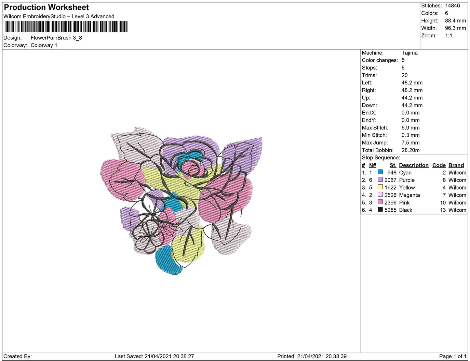Click the Colorway 1 label

pos(44,45)
